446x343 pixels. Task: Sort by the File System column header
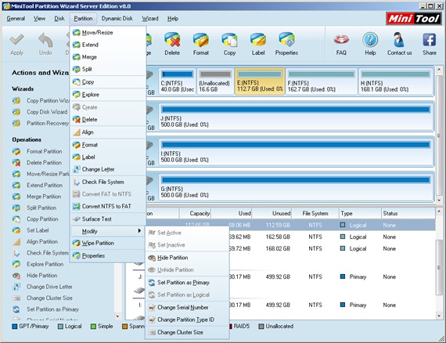coord(315,214)
